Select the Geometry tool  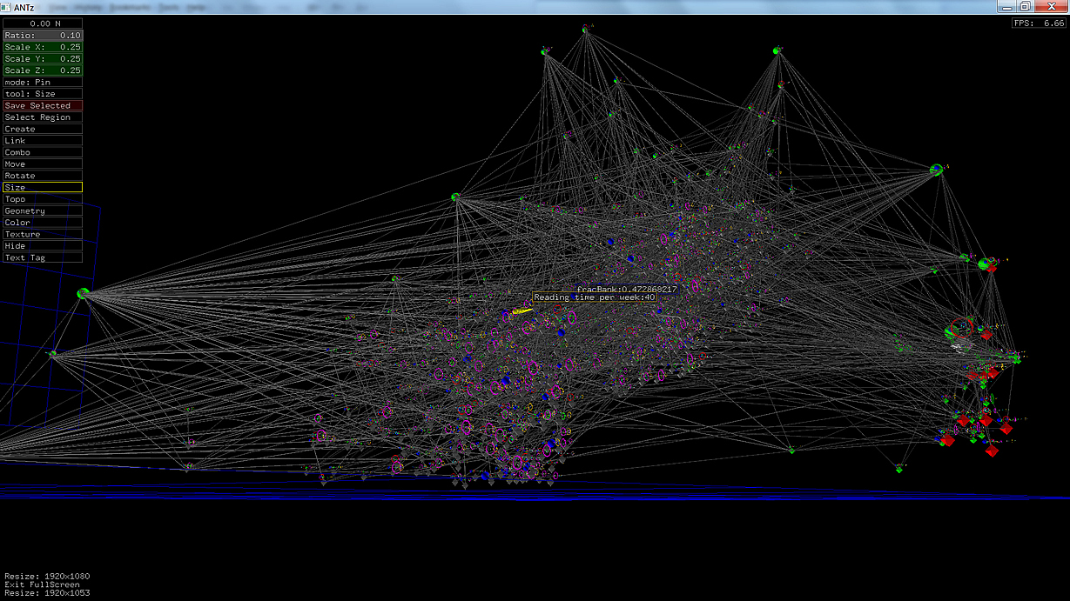coord(43,211)
